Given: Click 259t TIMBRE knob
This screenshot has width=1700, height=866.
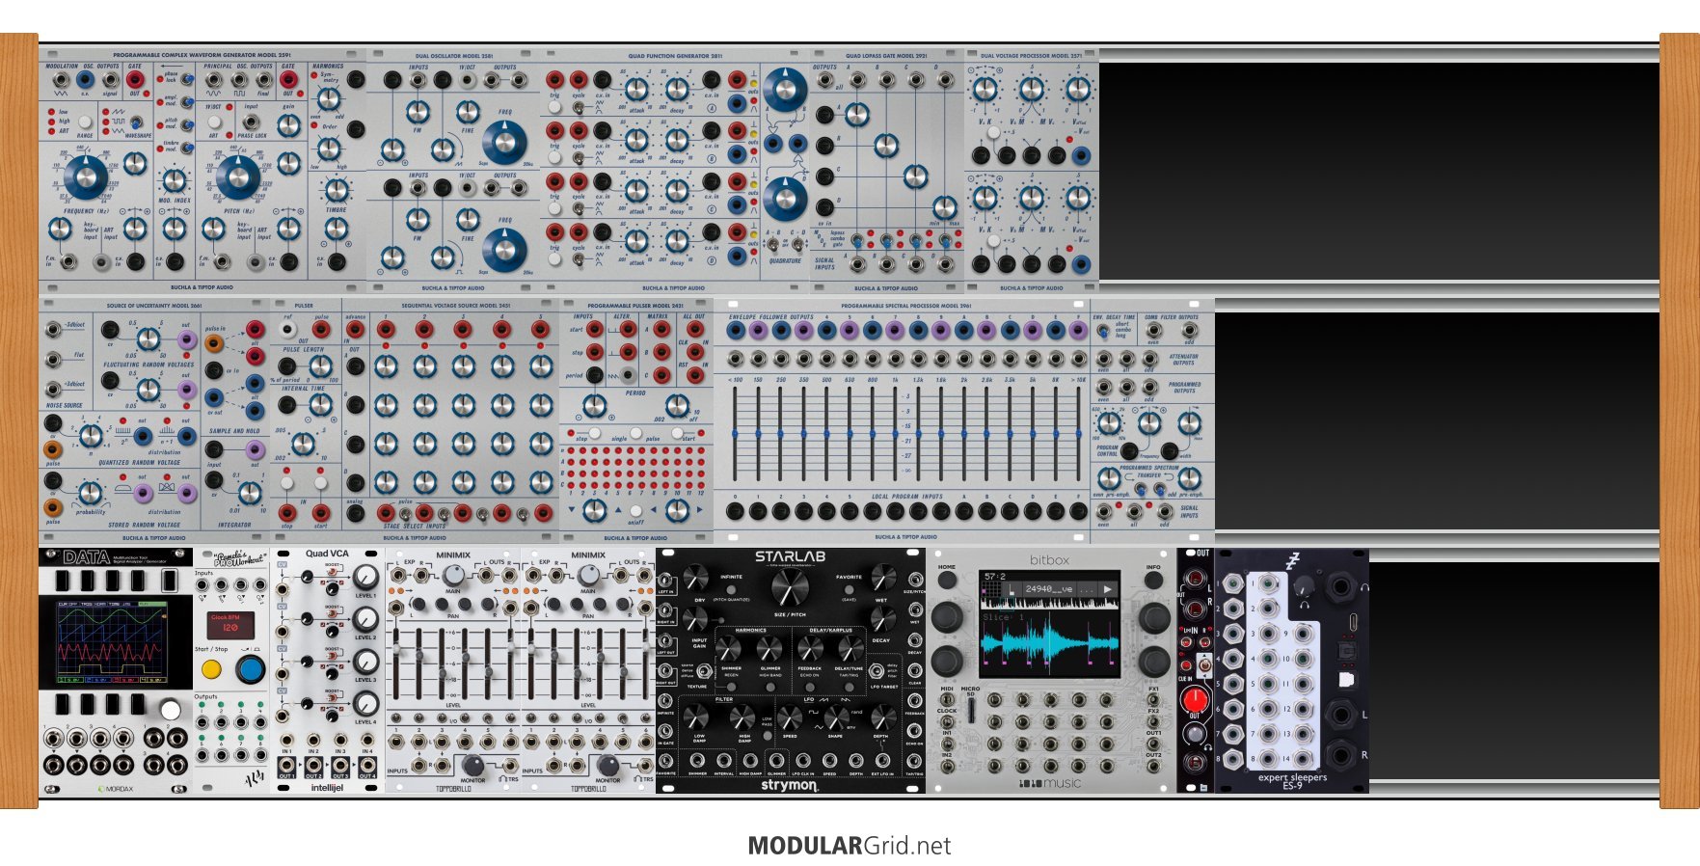Looking at the screenshot, I should [335, 190].
